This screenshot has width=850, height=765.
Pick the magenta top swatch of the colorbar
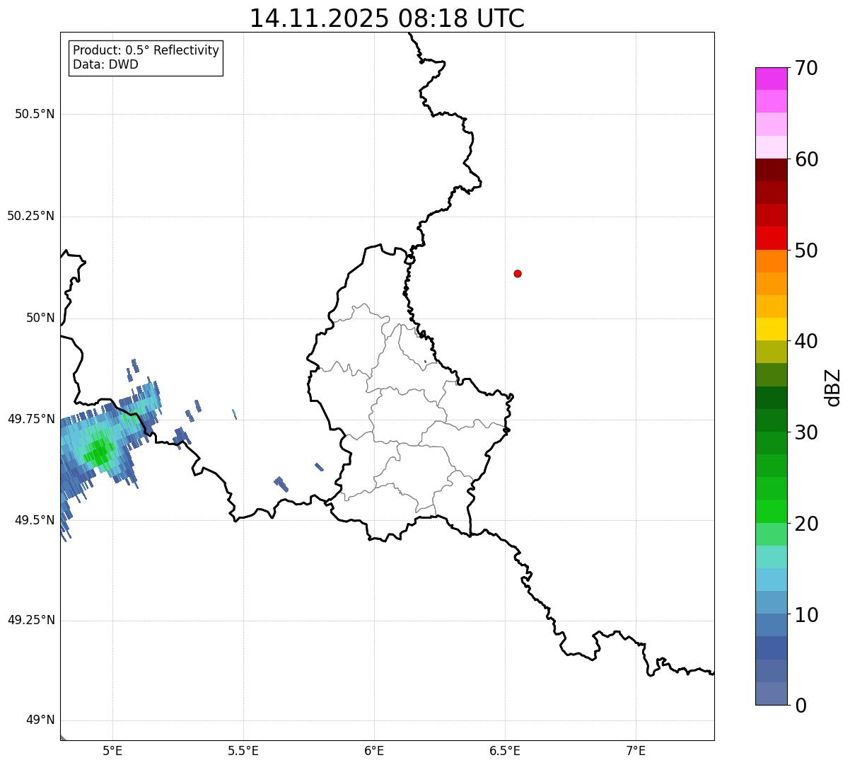pyautogui.click(x=771, y=79)
